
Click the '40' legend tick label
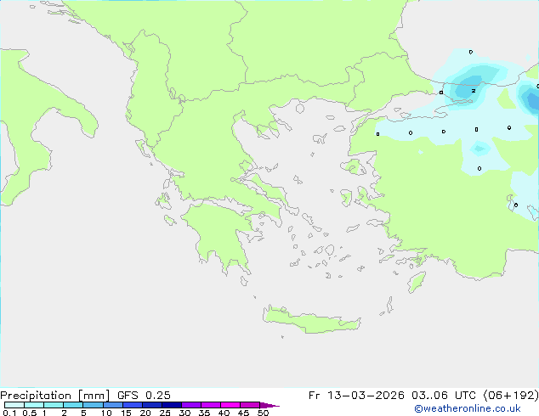click(x=224, y=413)
